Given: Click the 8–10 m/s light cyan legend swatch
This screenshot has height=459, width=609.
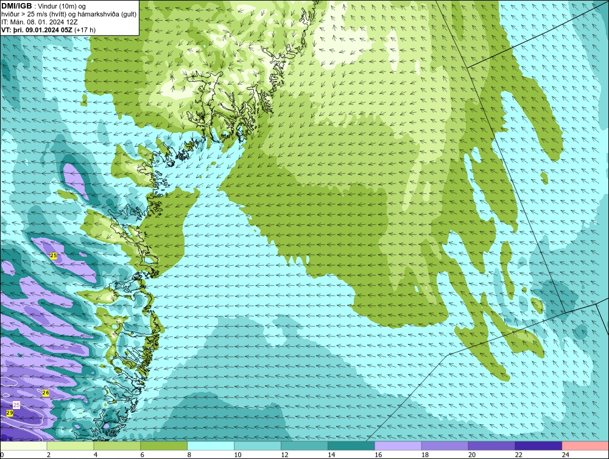Looking at the screenshot, I should (x=211, y=446).
